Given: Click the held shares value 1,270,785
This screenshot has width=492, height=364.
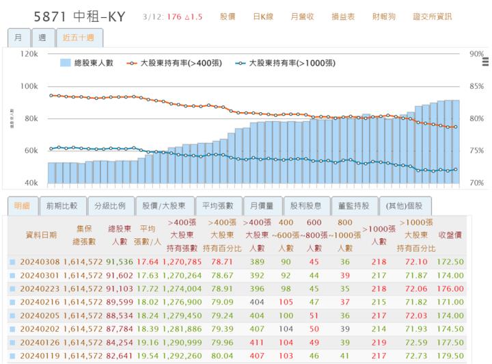Looking at the screenshot, I should pyautogui.click(x=182, y=262).
